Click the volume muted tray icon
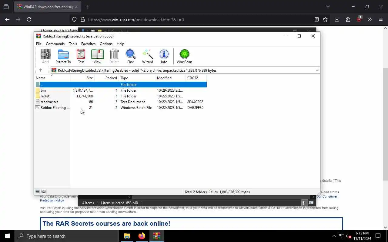 pos(349,236)
